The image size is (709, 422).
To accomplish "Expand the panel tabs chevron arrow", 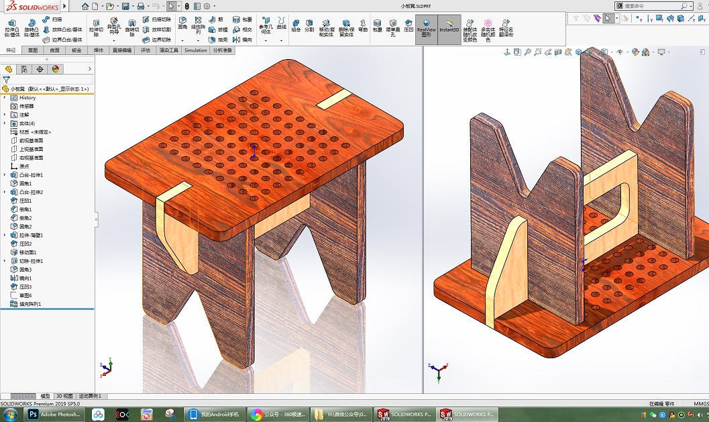I will click(x=89, y=69).
